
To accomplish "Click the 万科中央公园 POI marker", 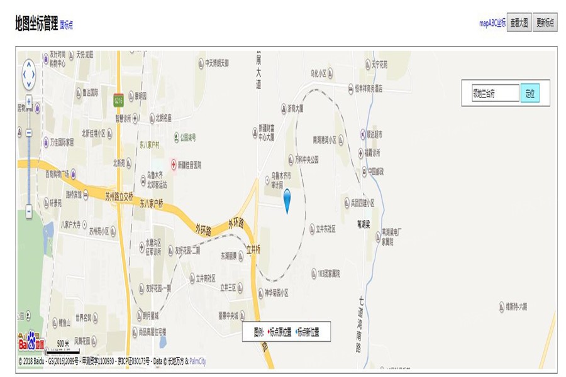I will coord(291,160).
